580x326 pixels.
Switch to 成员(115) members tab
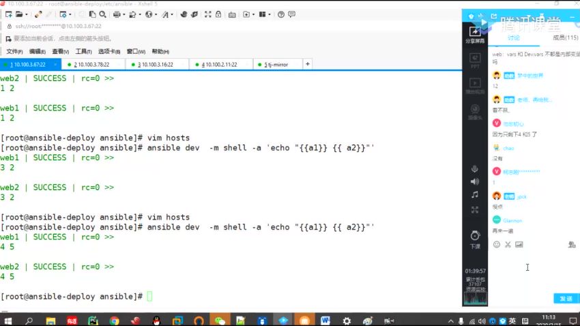point(562,38)
